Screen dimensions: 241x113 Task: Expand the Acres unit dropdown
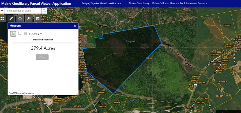37,34
